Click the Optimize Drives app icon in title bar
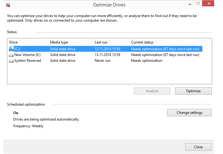The width and height of the screenshot is (223, 154). (x=8, y=5)
